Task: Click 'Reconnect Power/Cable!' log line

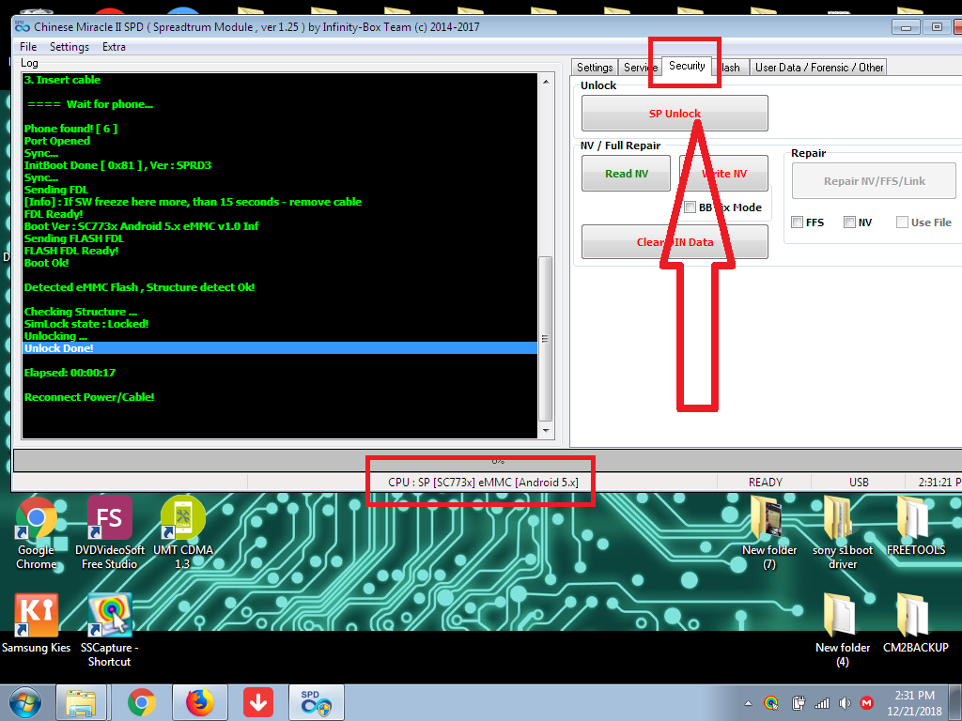Action: (89, 397)
